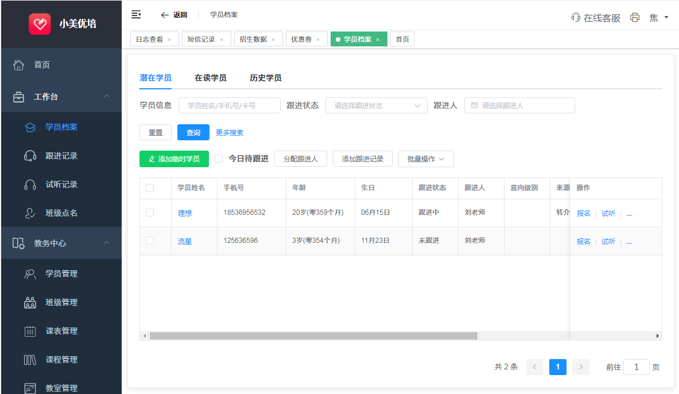
Task: Click the green 添加临时学员 button
Action: point(174,159)
